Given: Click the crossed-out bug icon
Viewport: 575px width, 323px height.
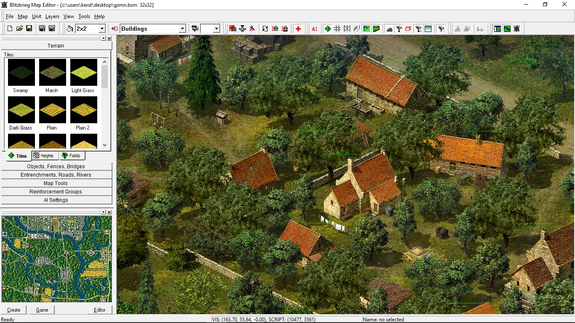Looking at the screenshot, I should (x=517, y=29).
